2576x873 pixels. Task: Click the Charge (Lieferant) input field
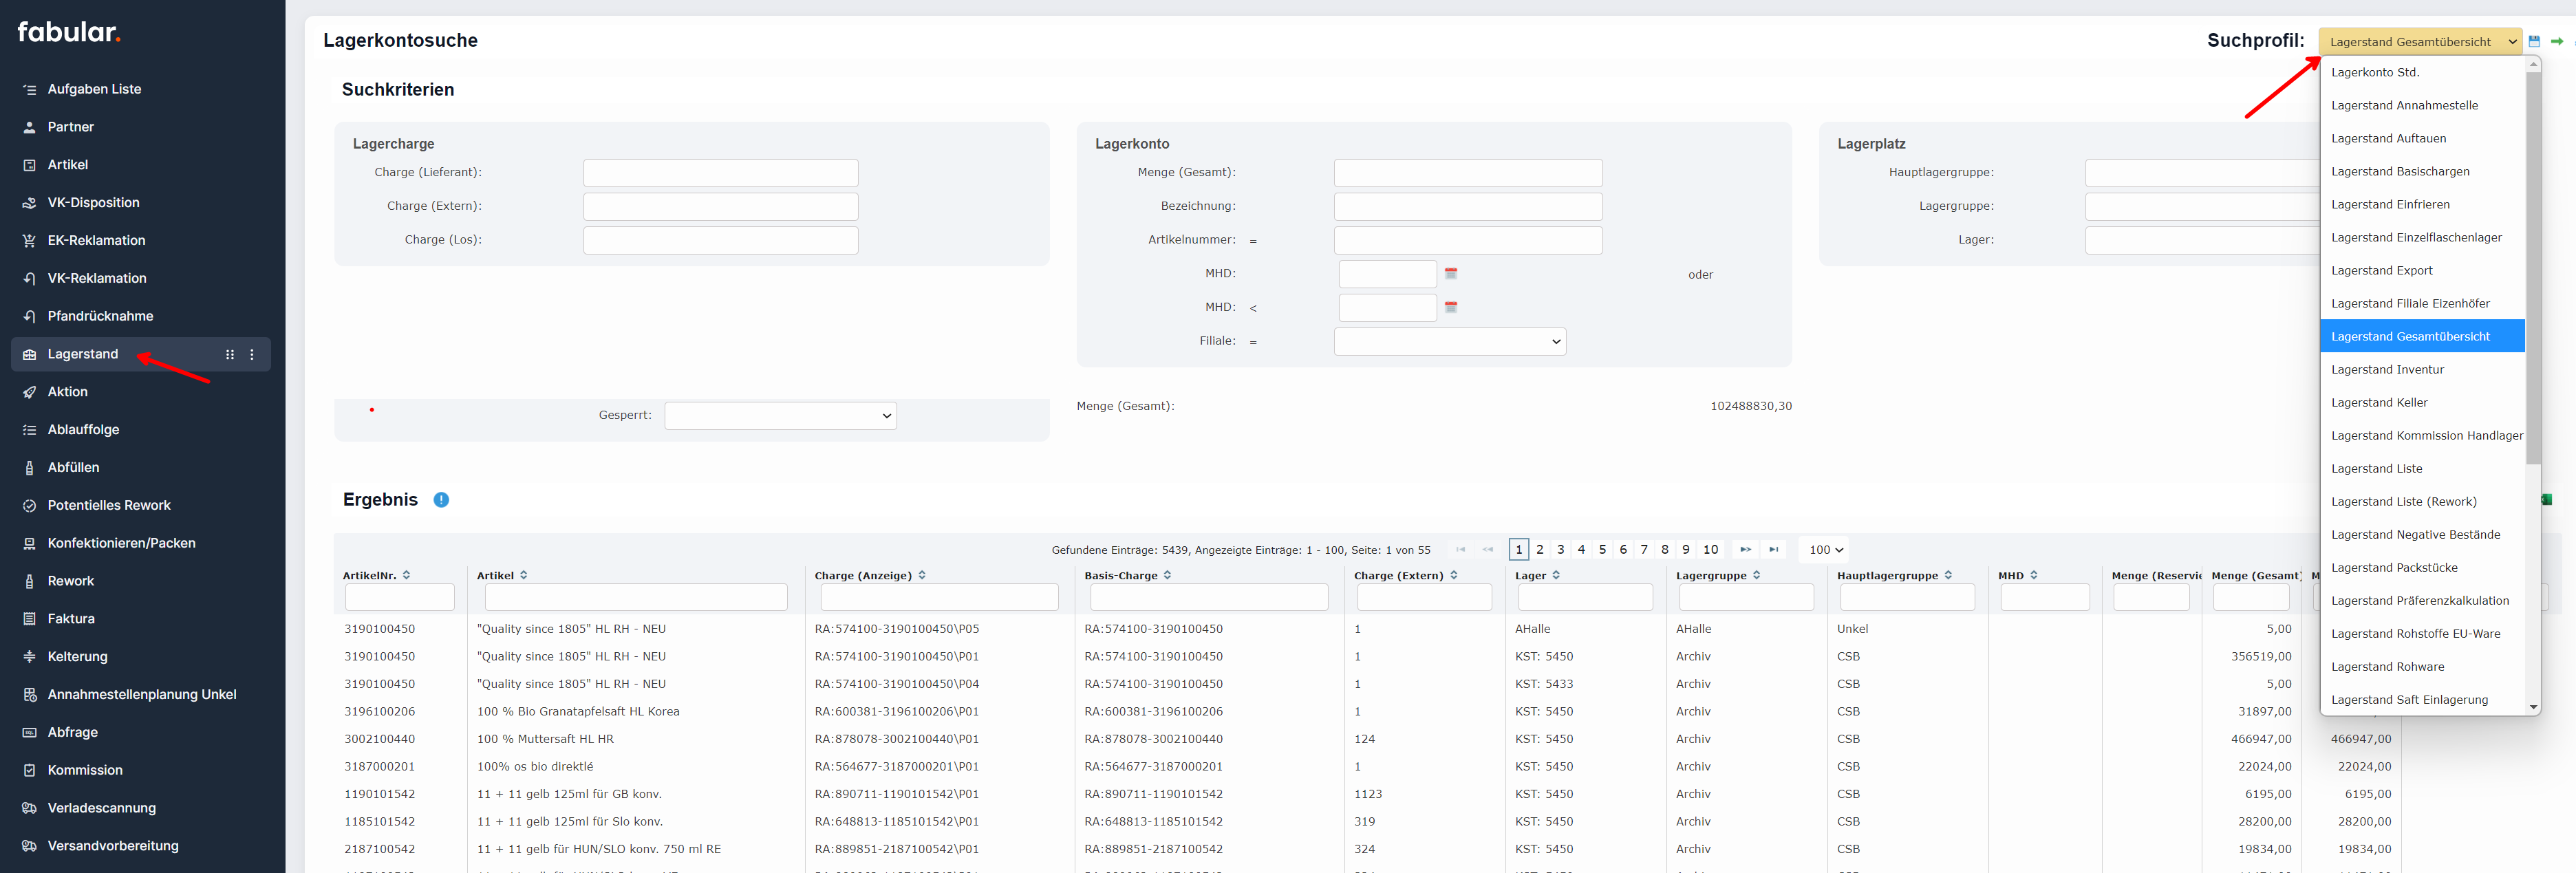tap(720, 173)
